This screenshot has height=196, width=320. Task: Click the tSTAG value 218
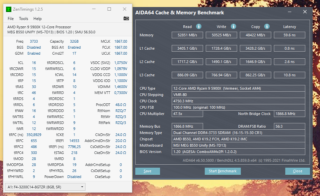(x=74, y=153)
